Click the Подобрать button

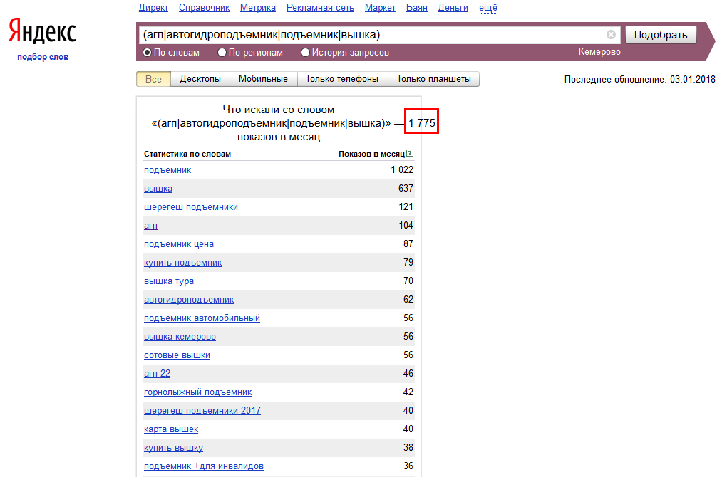point(661,35)
